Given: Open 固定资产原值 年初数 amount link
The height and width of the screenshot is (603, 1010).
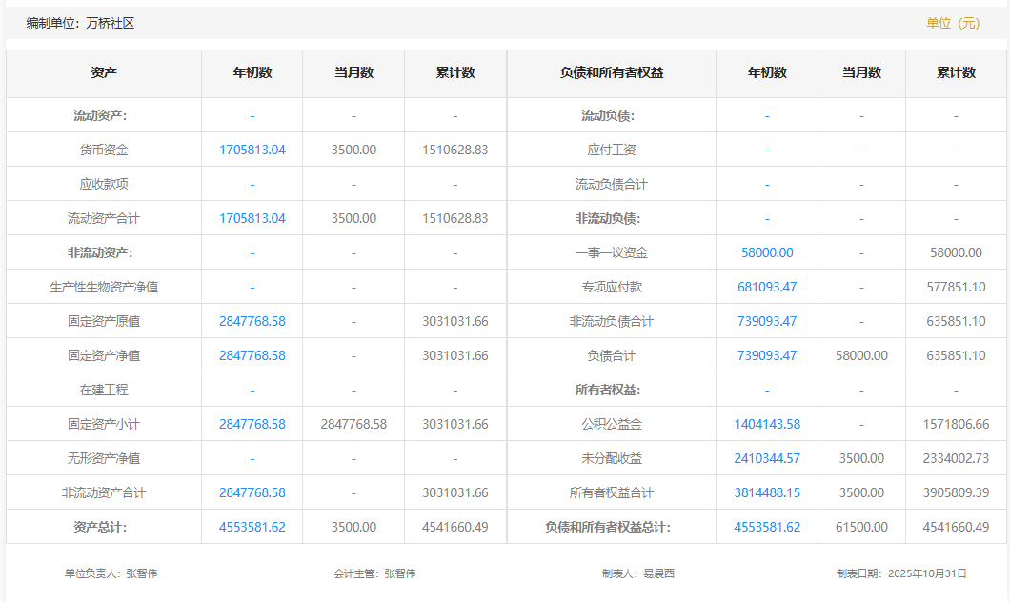Looking at the screenshot, I should (x=252, y=321).
